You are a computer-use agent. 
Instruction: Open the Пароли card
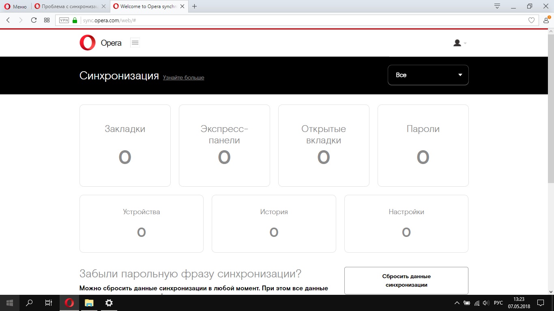[x=423, y=146]
